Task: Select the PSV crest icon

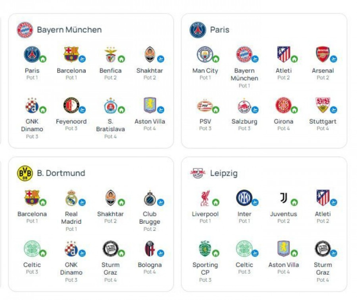Action: [204, 105]
